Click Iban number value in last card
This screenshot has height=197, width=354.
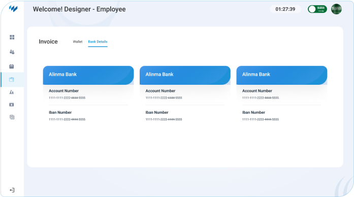[x=261, y=119]
